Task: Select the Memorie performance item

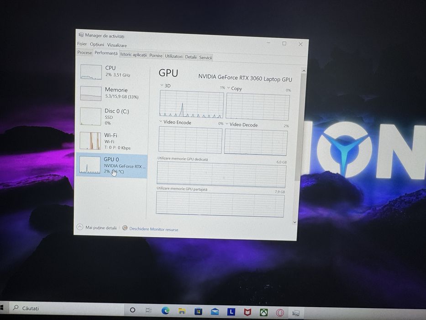Action: (113, 93)
